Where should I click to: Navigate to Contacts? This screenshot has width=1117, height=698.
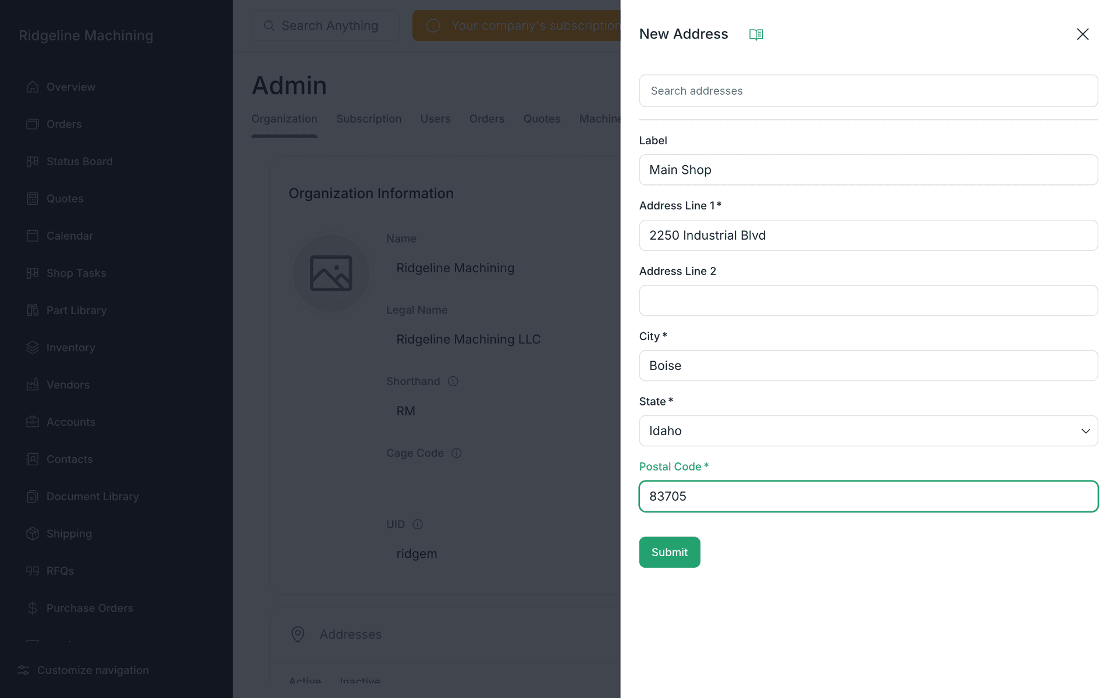coord(59,459)
